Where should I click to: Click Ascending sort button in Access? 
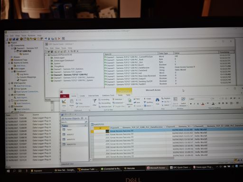pyautogui.click(x=104, y=100)
